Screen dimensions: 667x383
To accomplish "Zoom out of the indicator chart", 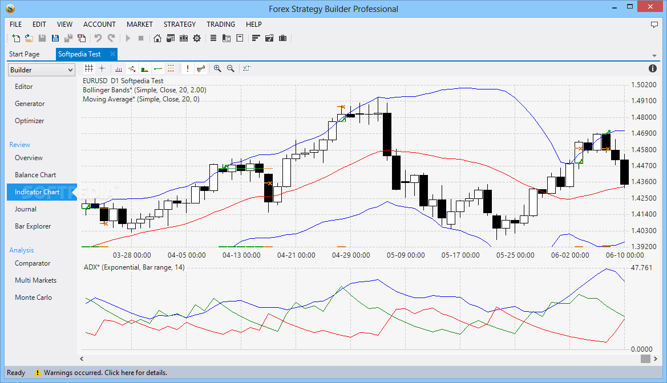I will point(231,68).
